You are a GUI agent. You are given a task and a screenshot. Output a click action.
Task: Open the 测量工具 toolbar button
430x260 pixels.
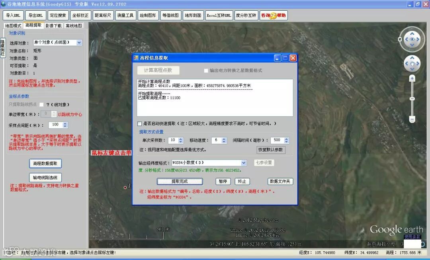[x=125, y=16]
